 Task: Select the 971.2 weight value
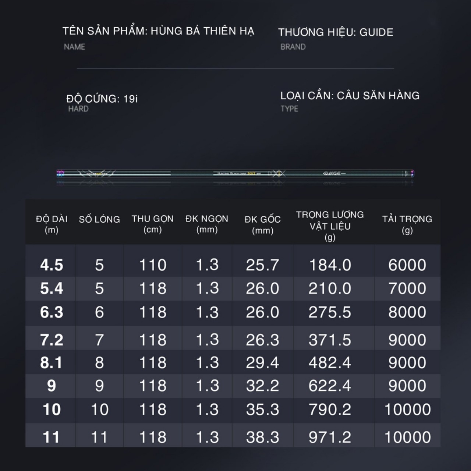[x=330, y=438]
